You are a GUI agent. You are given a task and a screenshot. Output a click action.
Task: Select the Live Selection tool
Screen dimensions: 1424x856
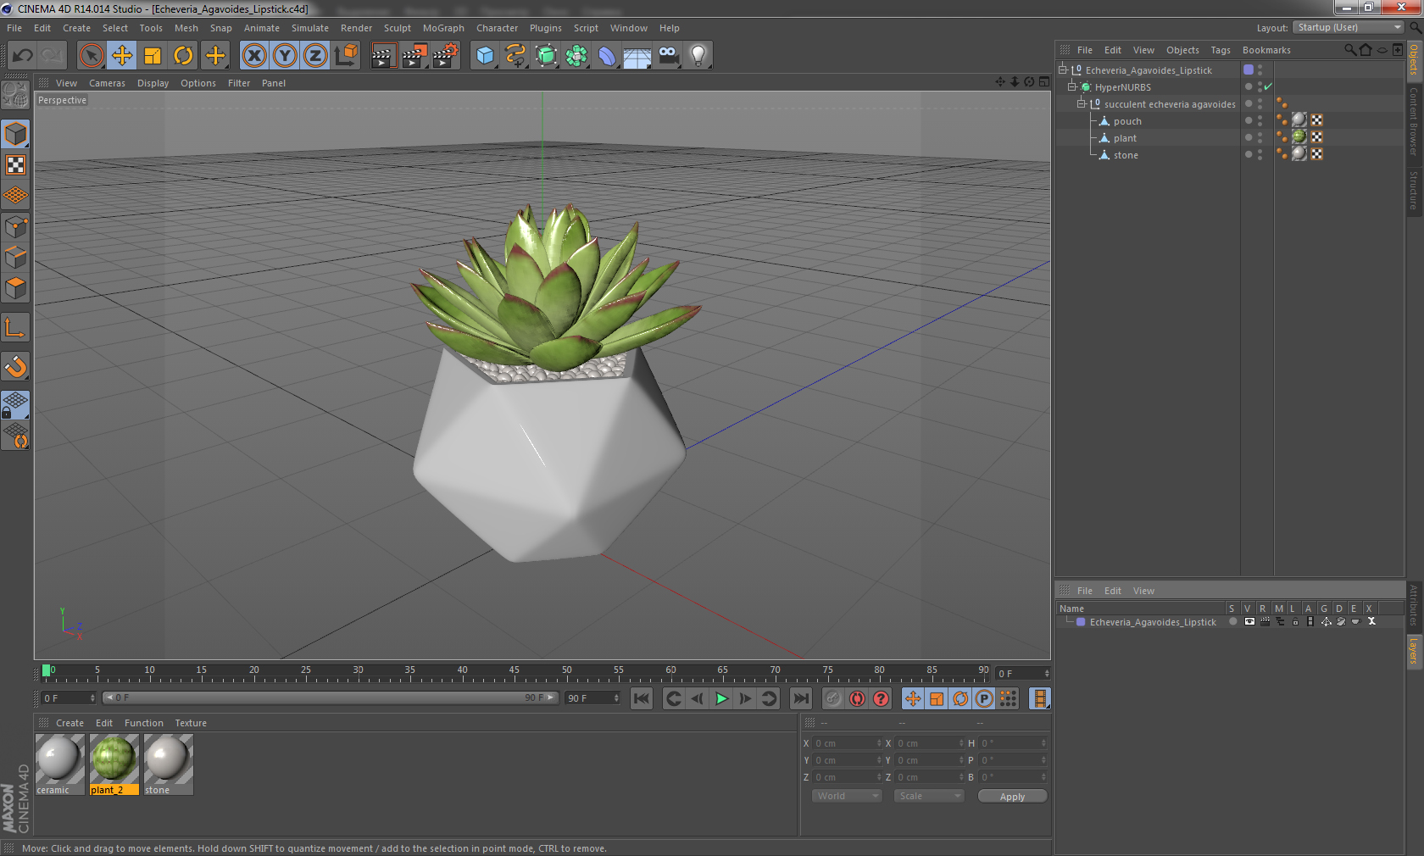(91, 56)
